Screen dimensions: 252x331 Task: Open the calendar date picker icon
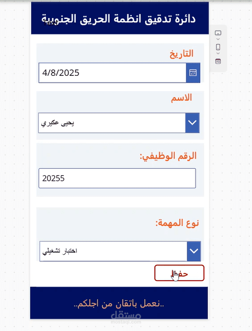(x=193, y=73)
